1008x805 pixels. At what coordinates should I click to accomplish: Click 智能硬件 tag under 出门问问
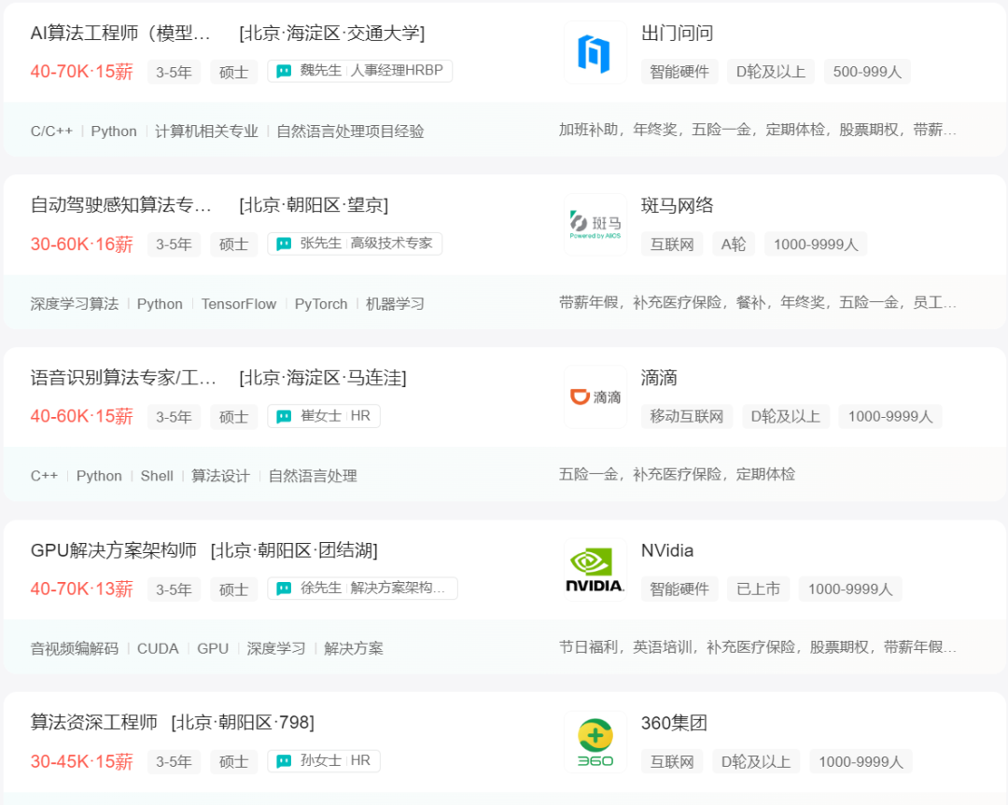679,71
